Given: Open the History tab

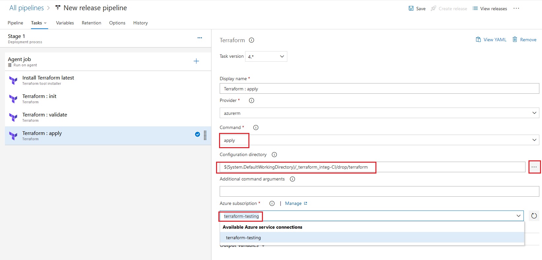Looking at the screenshot, I should [x=141, y=23].
